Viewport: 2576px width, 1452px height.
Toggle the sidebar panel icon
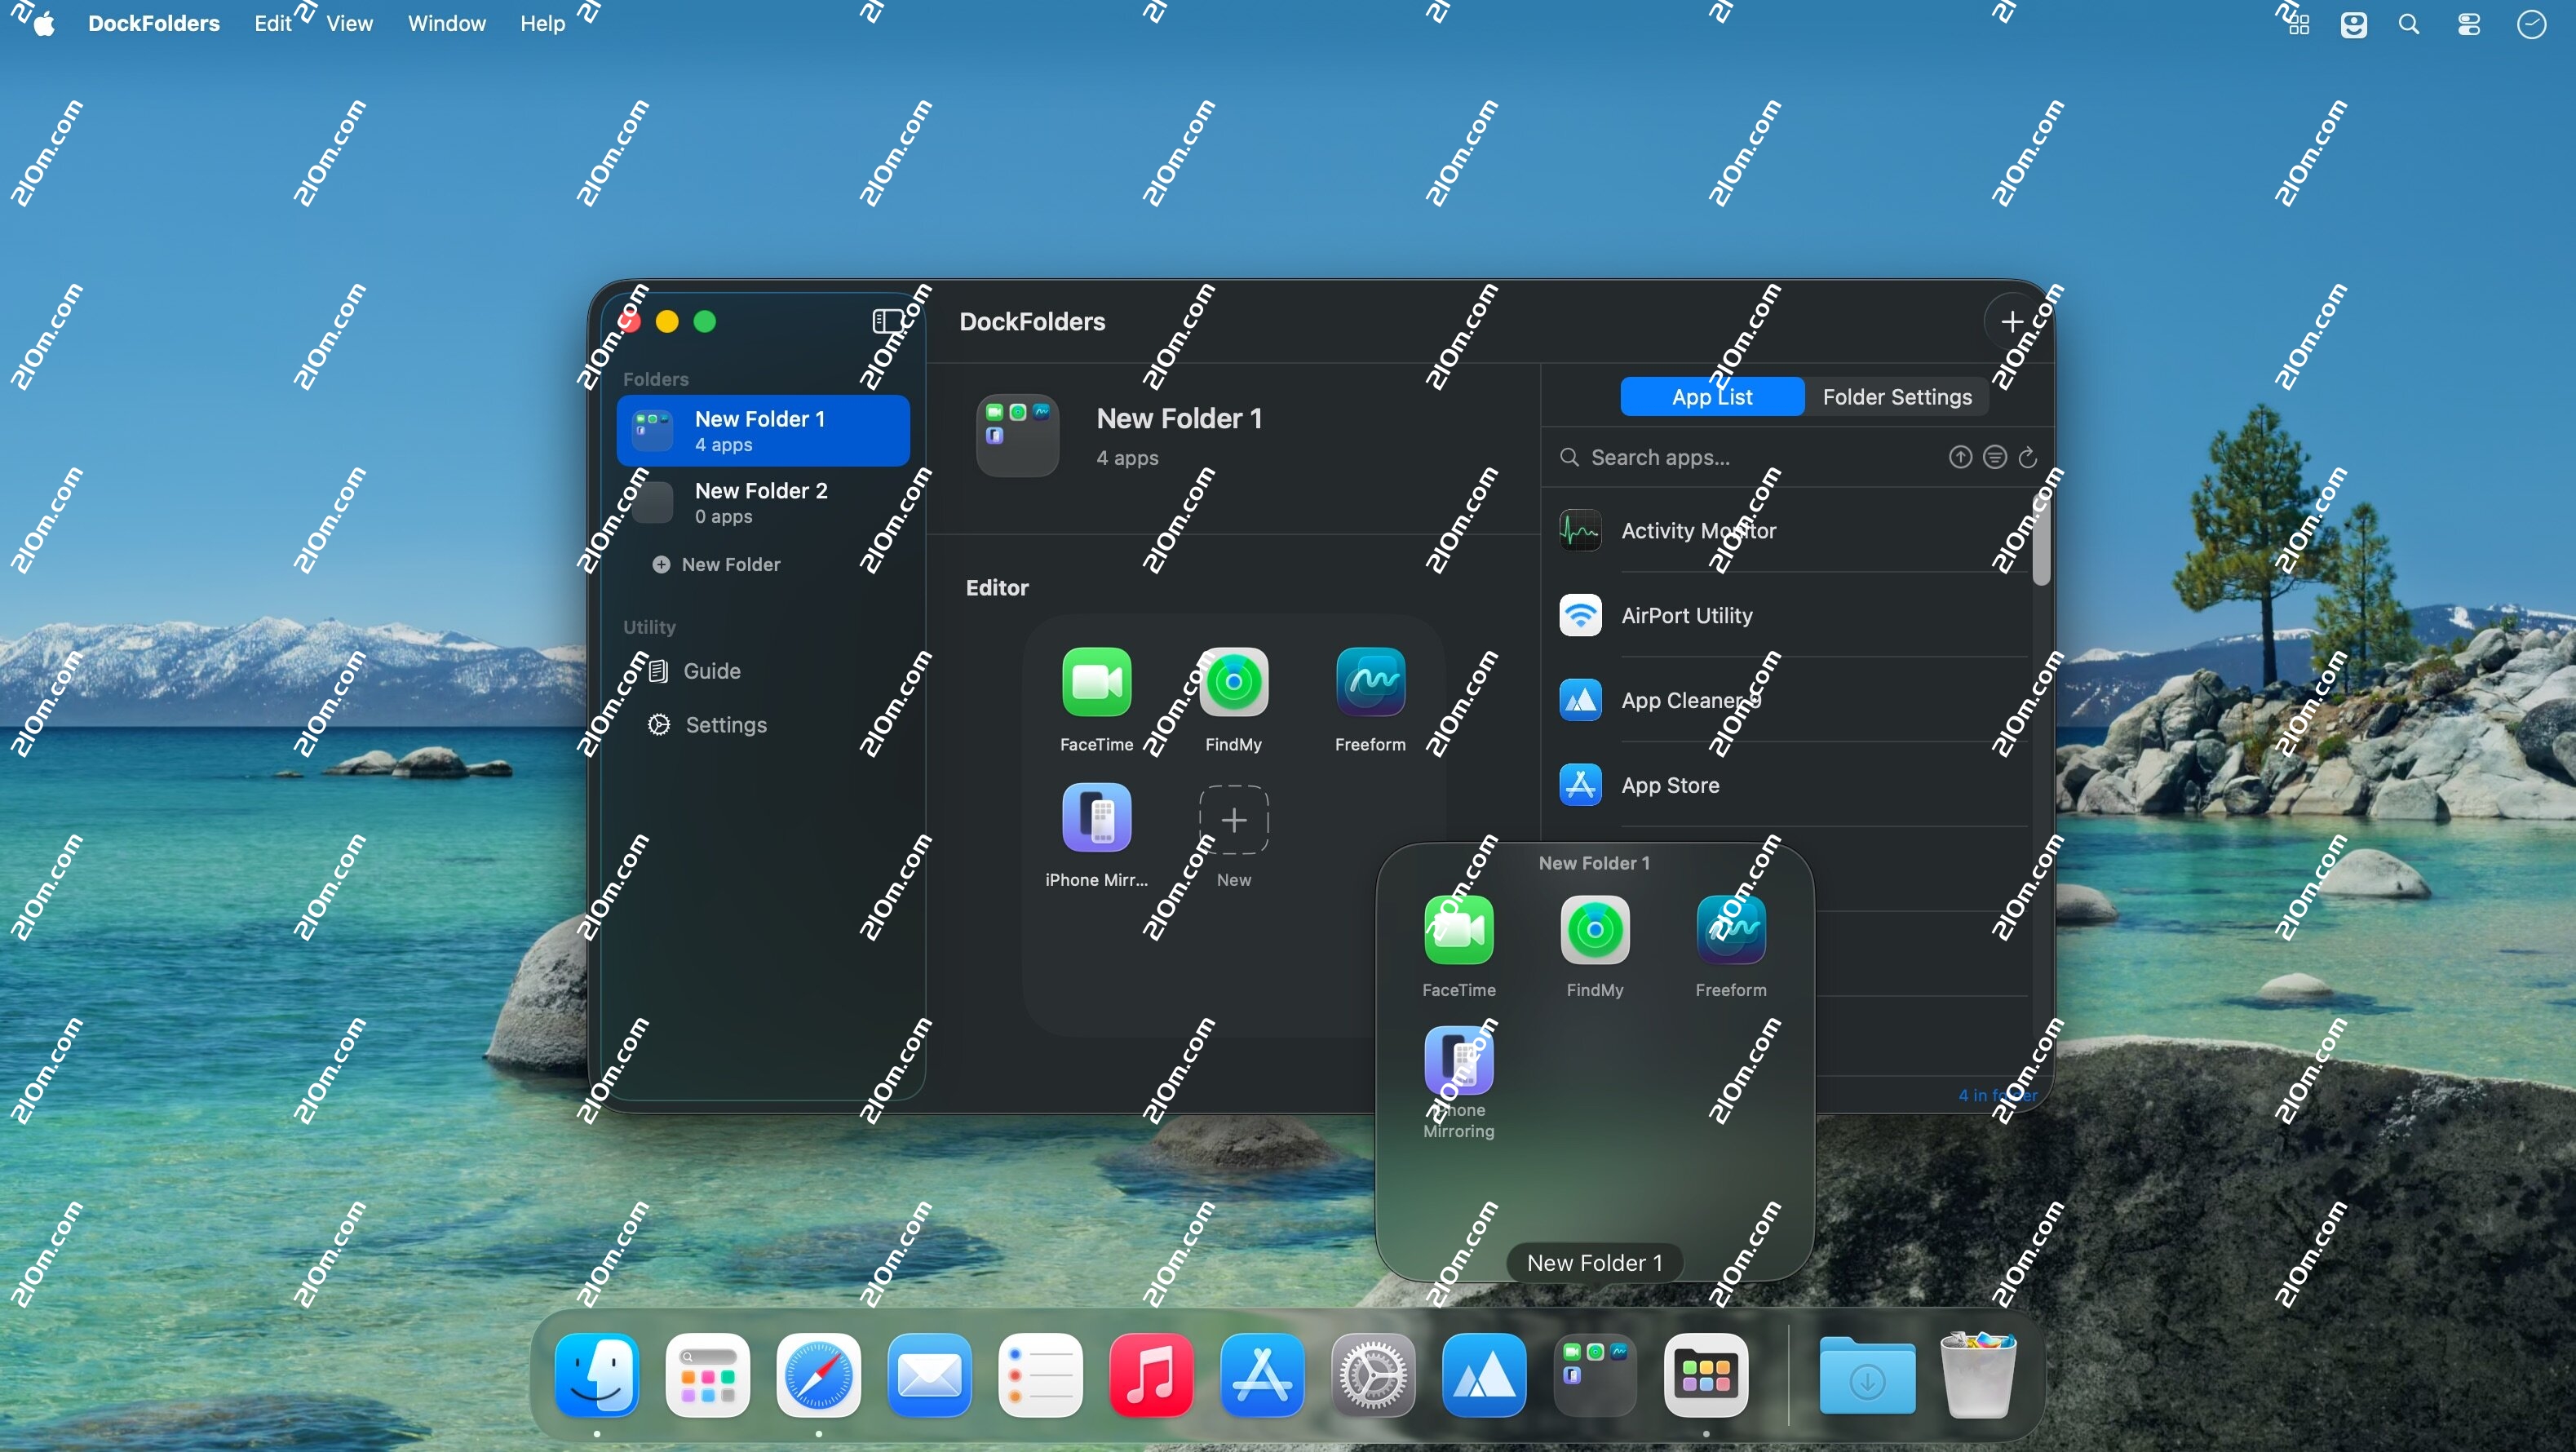(888, 321)
